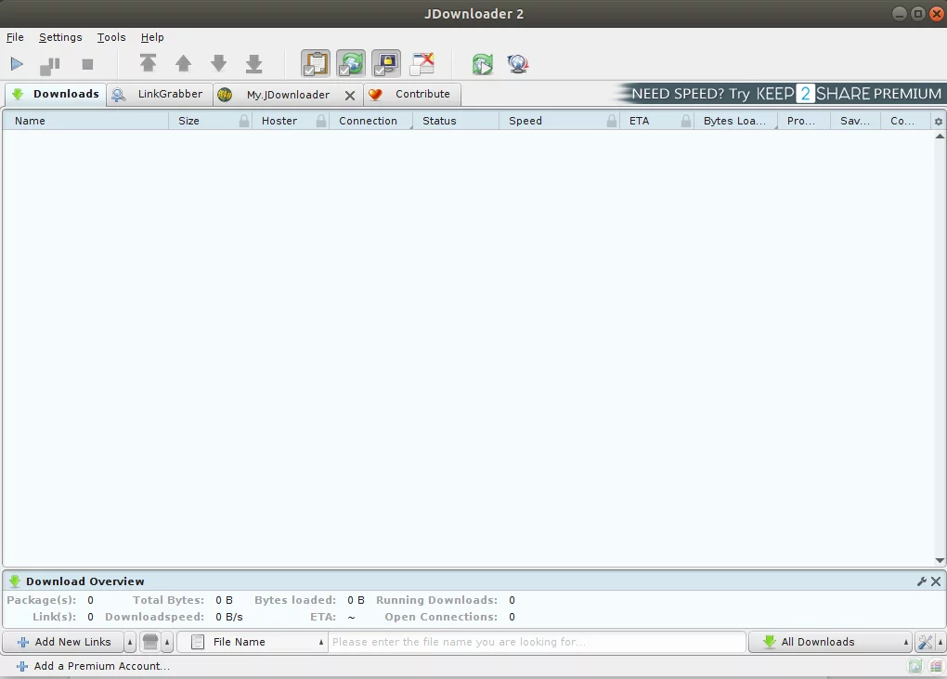Move selection to bottom of list
The image size is (947, 679).
coord(253,64)
